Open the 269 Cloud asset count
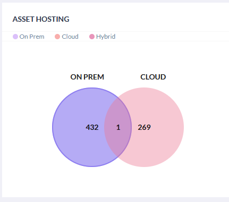Image resolution: width=229 pixels, height=202 pixels. [144, 127]
